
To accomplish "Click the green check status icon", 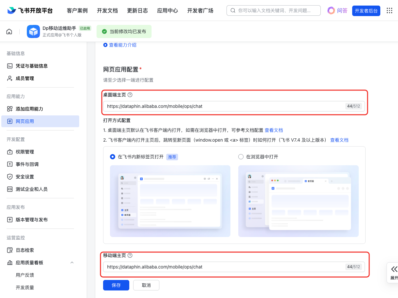I will pyautogui.click(x=104, y=31).
